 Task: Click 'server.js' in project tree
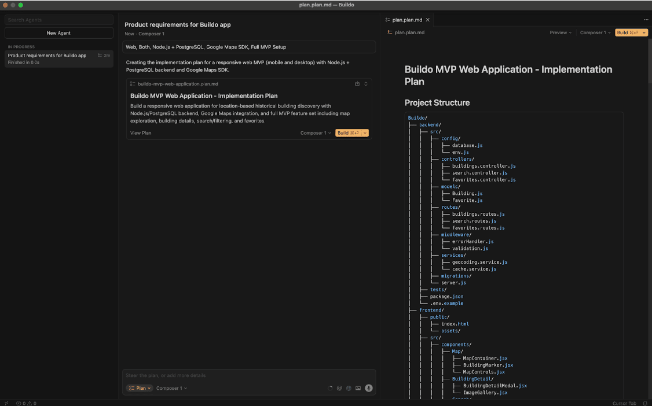(x=453, y=283)
